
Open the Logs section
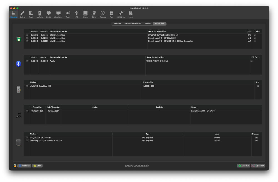tap(130, 14)
